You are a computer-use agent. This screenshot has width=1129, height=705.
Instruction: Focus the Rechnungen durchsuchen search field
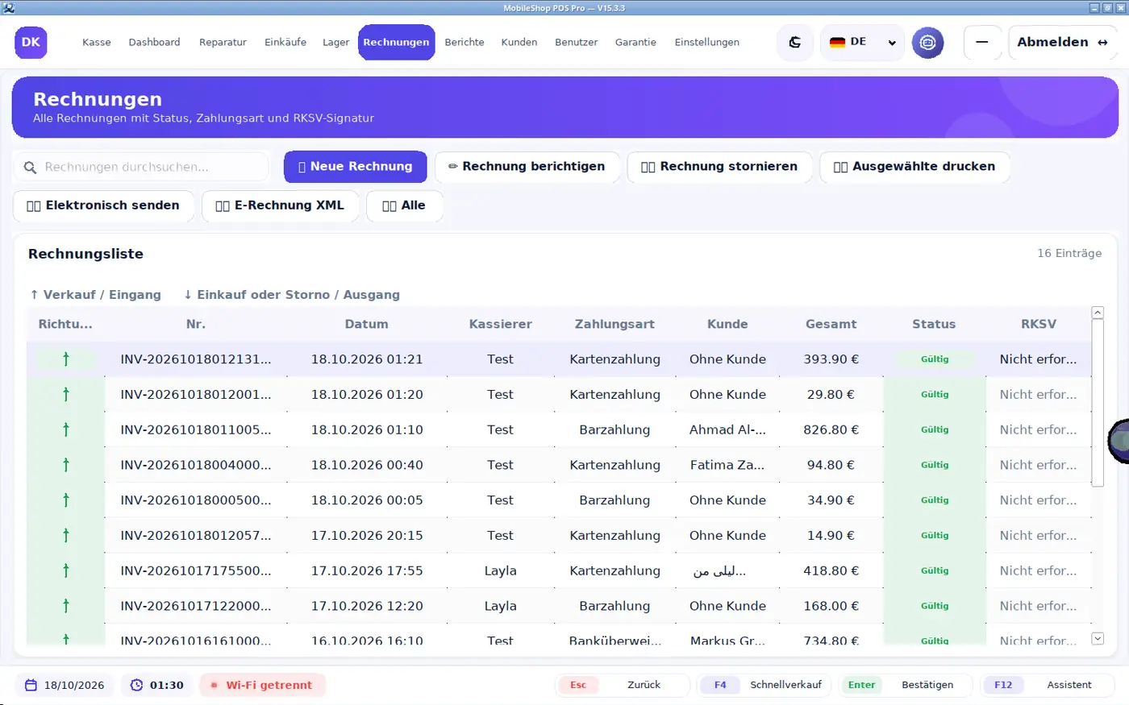coord(141,167)
